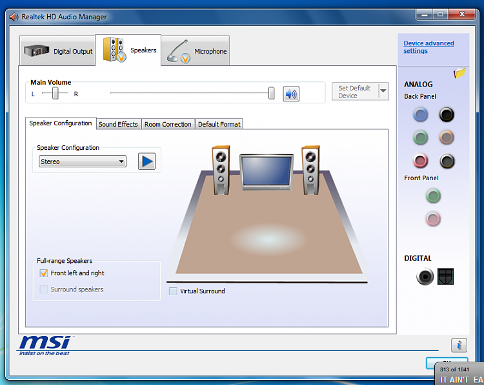Open Device advanced settings link
484x385 pixels.
pos(429,47)
